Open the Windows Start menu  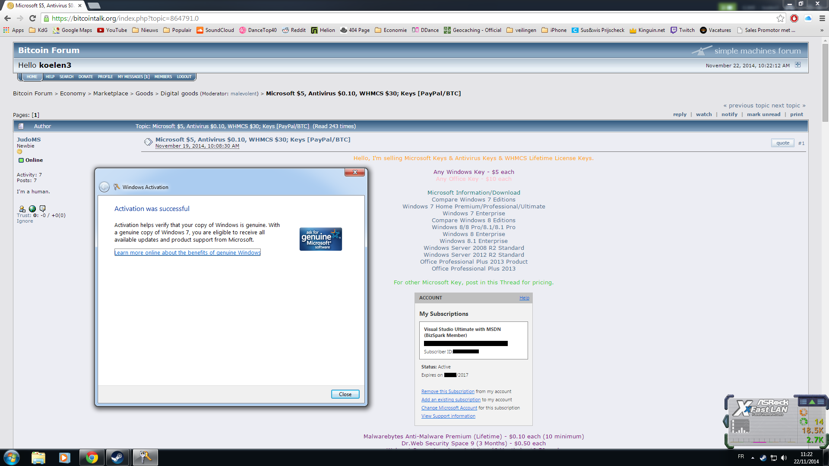pyautogui.click(x=12, y=457)
